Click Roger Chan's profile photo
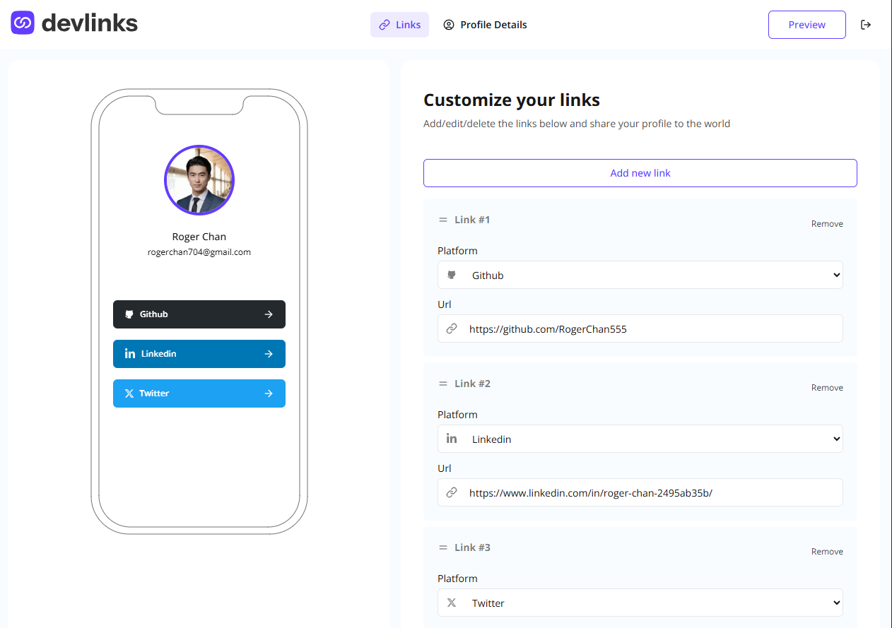892x628 pixels. pos(199,180)
